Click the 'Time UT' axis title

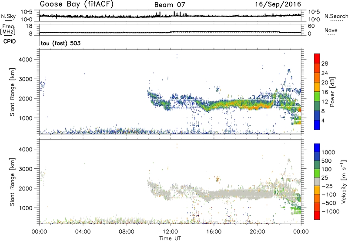tap(170, 238)
